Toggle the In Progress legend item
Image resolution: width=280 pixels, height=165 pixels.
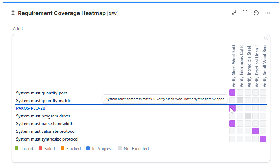[99, 149]
